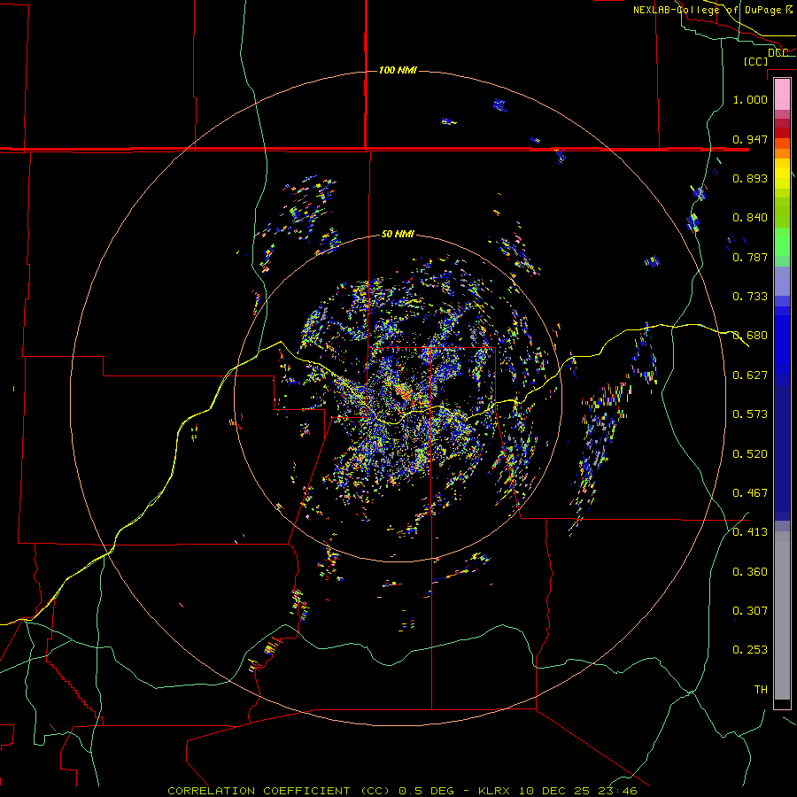The image size is (797, 797).
Task: Click the 100 NMI range ring label
Action: pos(398,70)
